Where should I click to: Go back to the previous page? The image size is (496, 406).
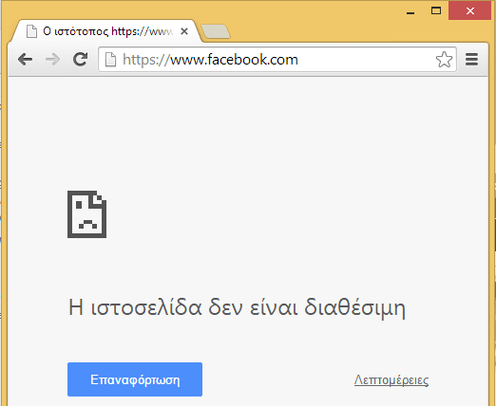[x=25, y=59]
